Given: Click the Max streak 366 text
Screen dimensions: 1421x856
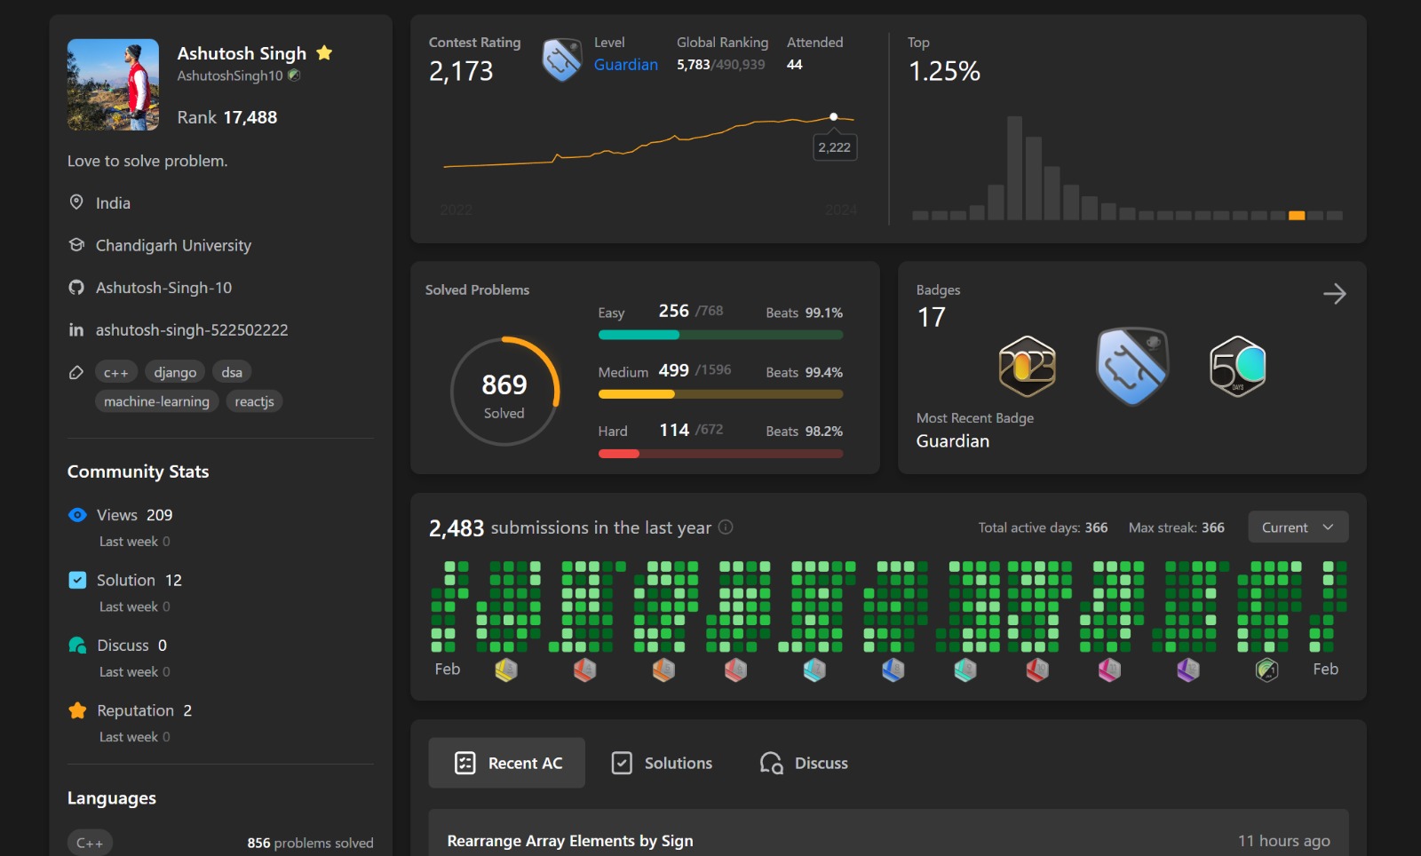Looking at the screenshot, I should coord(1177,527).
